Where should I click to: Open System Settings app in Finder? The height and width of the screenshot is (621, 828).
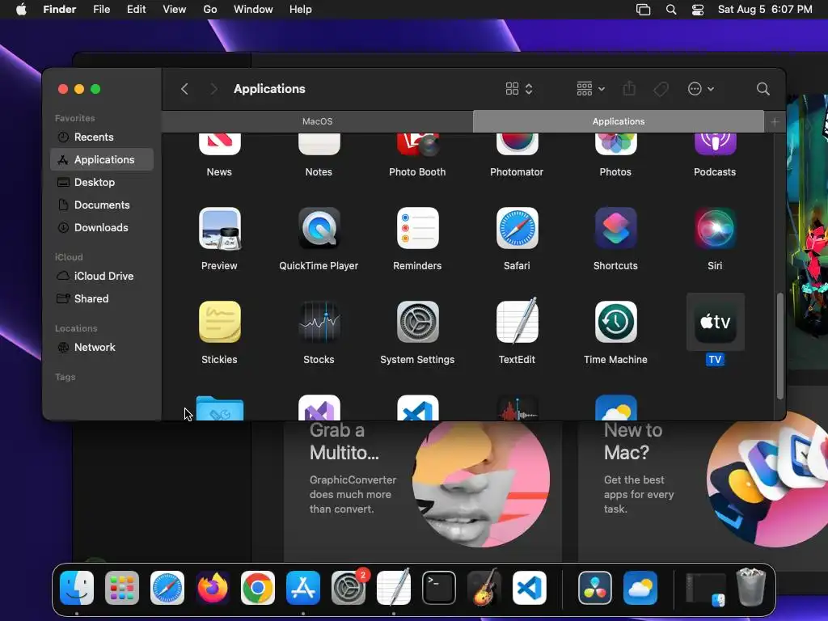tap(417, 322)
